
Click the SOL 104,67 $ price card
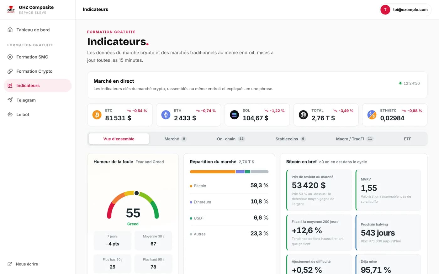click(257, 115)
